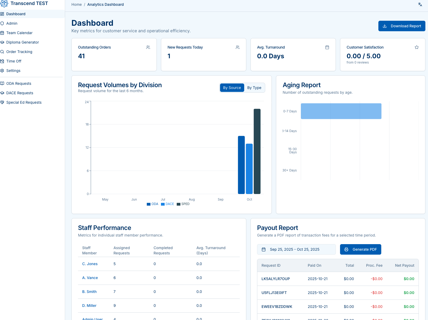Click the calendar icon on Avg. Turnaround card
The width and height of the screenshot is (428, 320).
pos(327,47)
